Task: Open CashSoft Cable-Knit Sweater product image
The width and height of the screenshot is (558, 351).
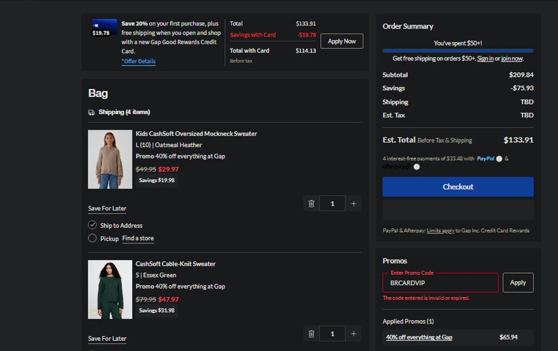Action: pyautogui.click(x=110, y=290)
